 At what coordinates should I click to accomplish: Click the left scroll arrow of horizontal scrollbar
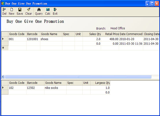point(3,77)
